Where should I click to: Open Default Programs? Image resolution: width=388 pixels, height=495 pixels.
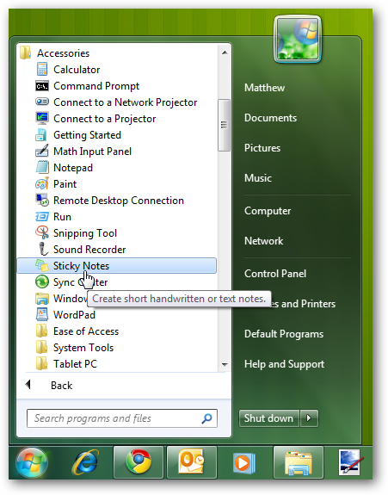pos(284,334)
